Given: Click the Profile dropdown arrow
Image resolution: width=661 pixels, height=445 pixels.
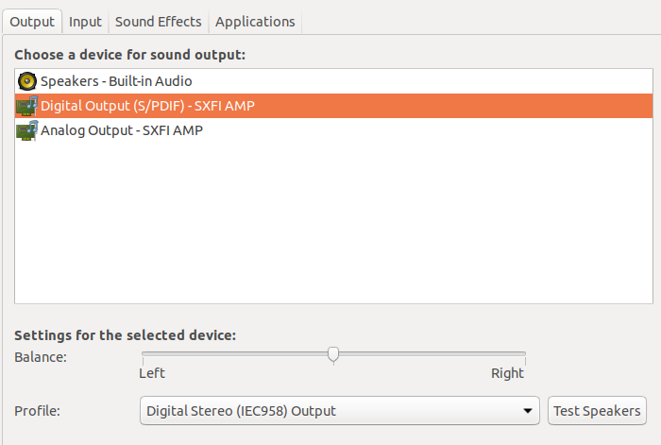Looking at the screenshot, I should point(527,411).
